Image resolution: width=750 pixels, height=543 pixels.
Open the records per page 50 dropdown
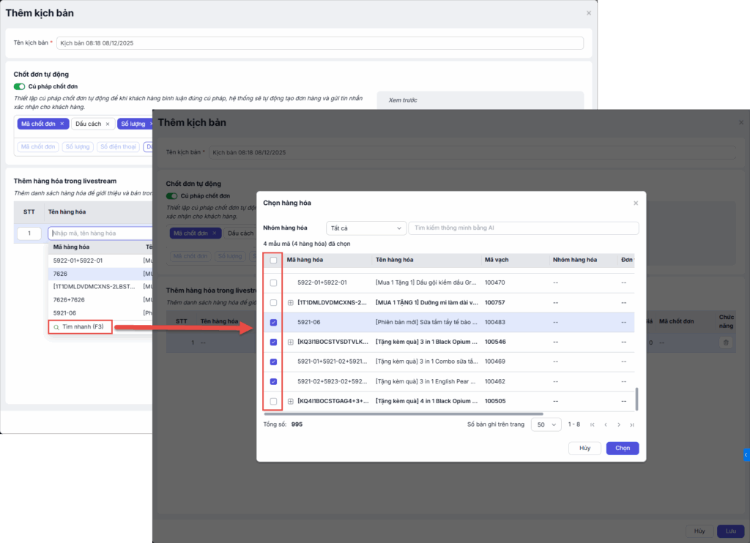point(546,424)
